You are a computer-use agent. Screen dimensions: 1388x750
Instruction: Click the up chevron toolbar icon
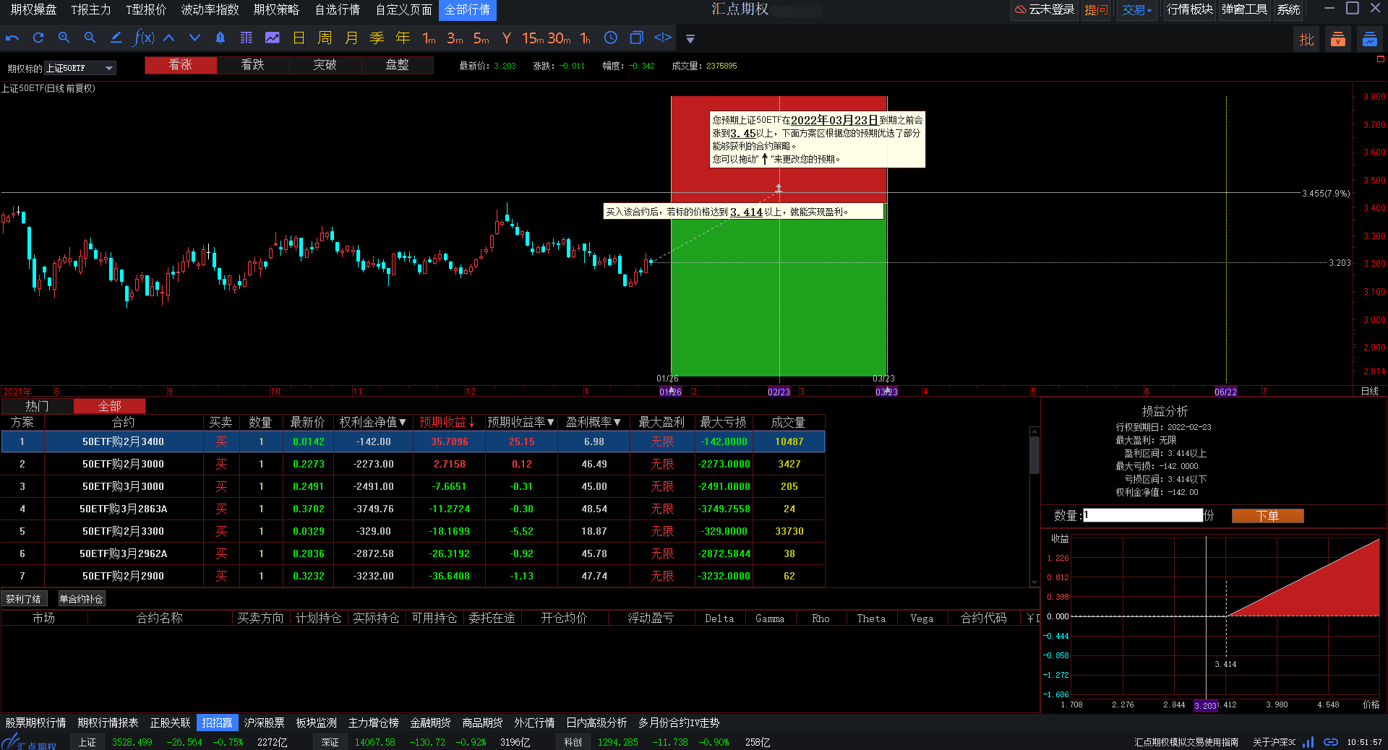click(x=169, y=38)
